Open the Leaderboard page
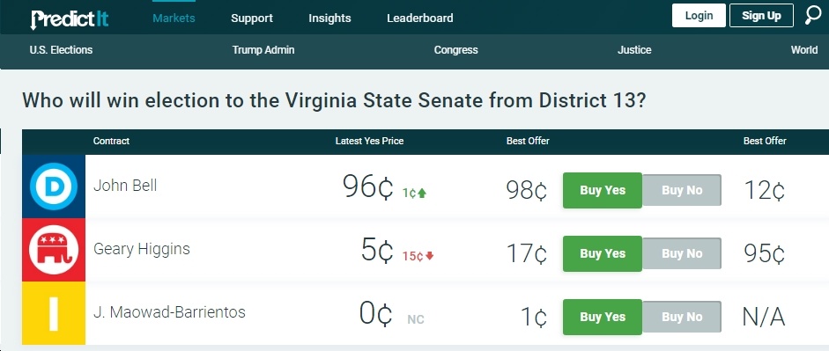The image size is (829, 351). click(x=420, y=18)
